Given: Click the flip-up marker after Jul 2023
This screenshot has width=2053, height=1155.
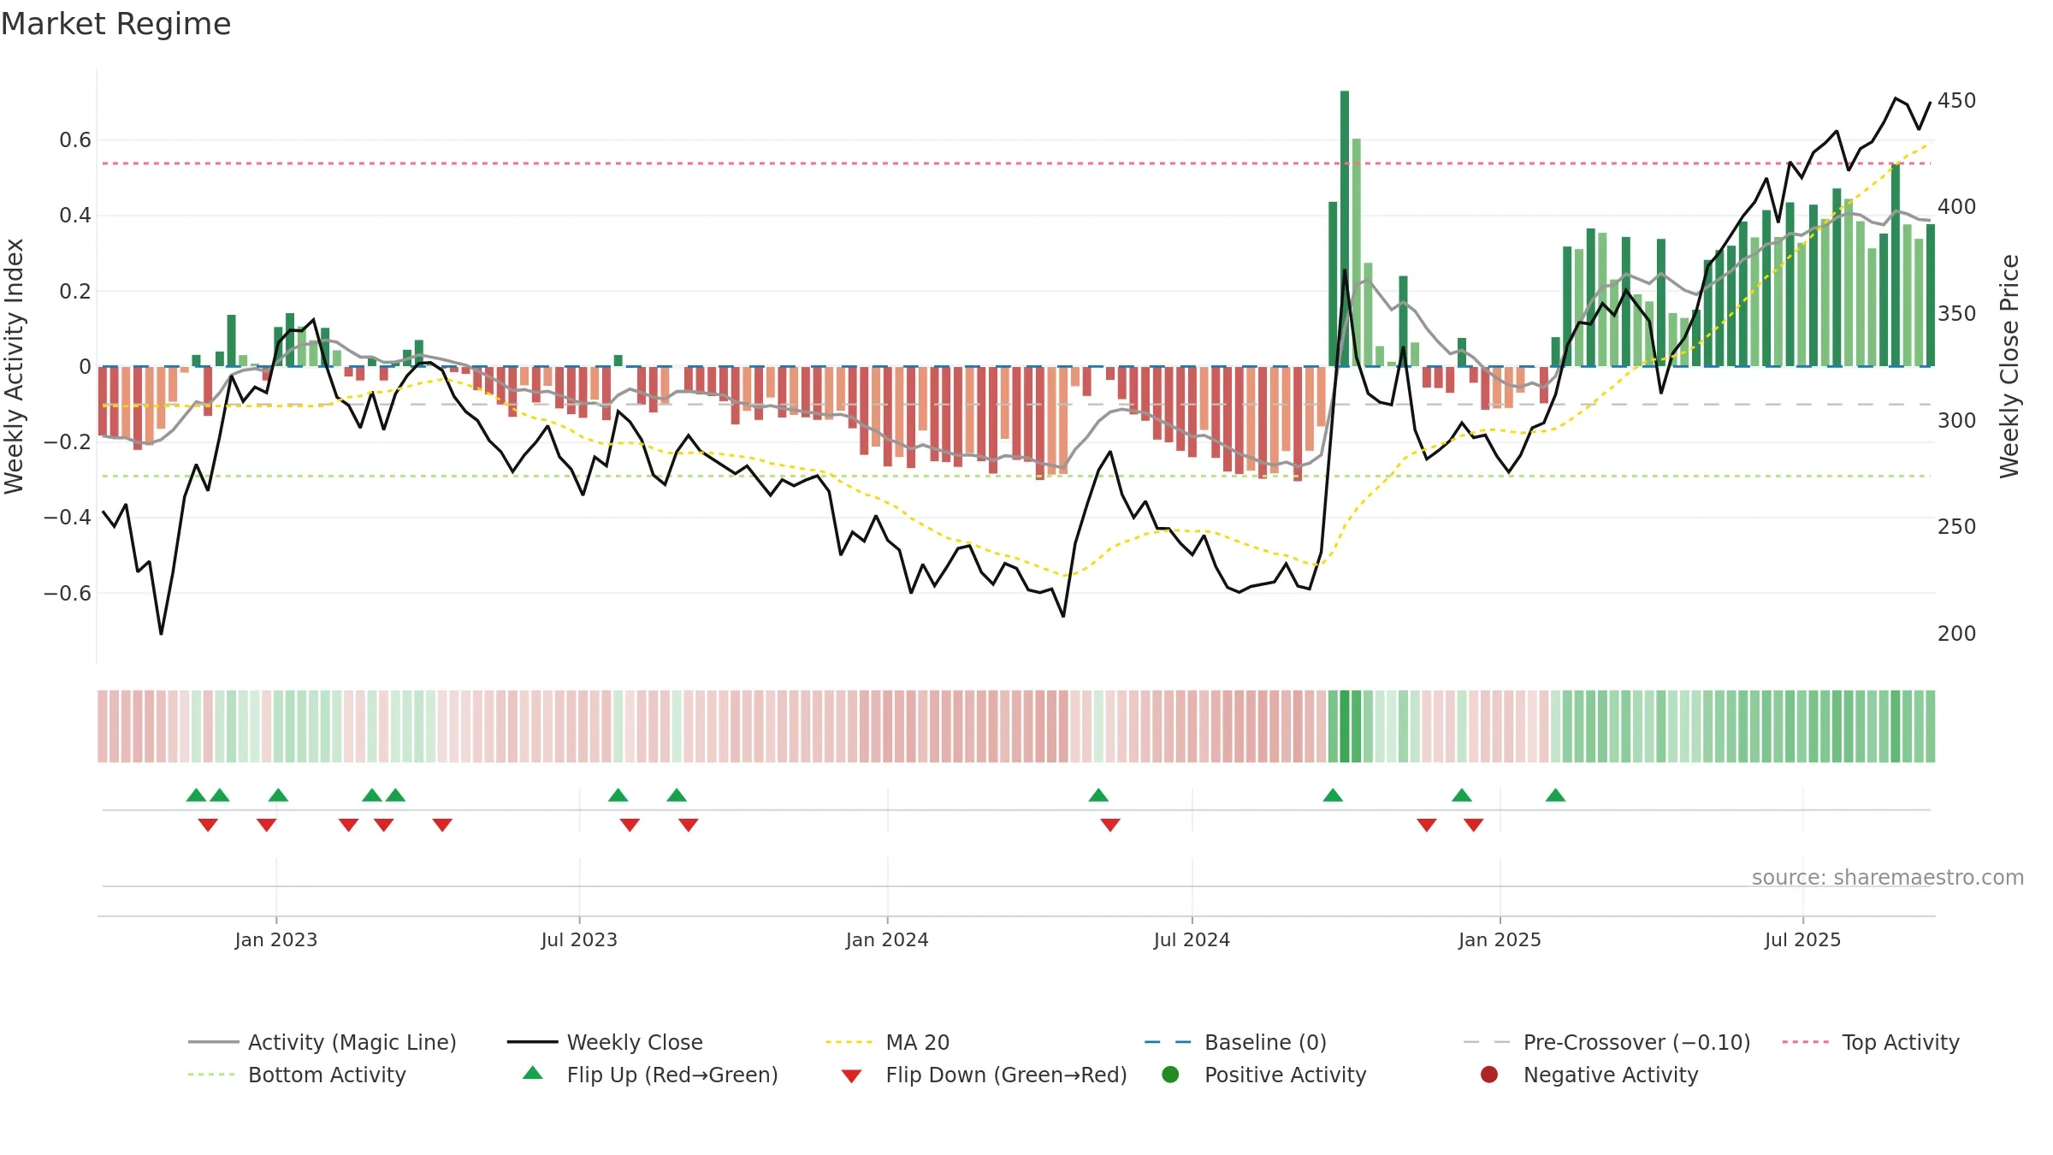Looking at the screenshot, I should coord(618,795).
